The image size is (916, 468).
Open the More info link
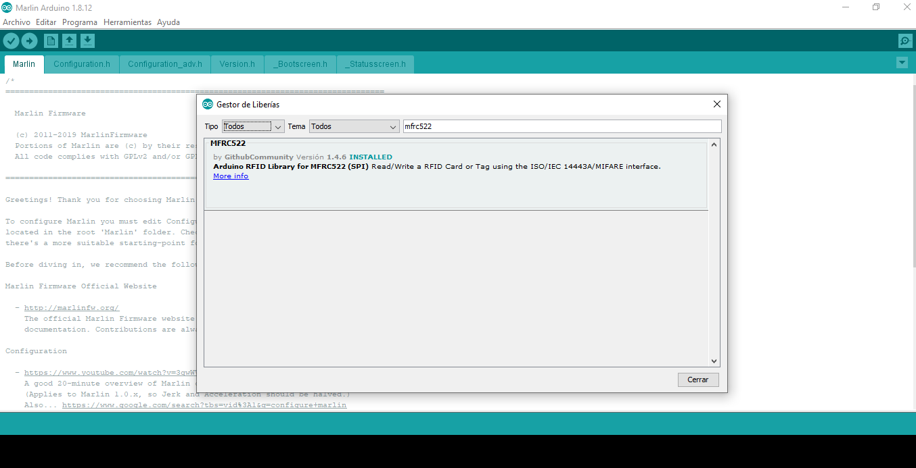point(231,176)
